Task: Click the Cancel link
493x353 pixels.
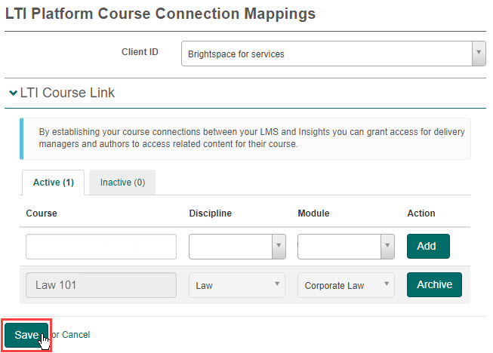Action: [75, 335]
